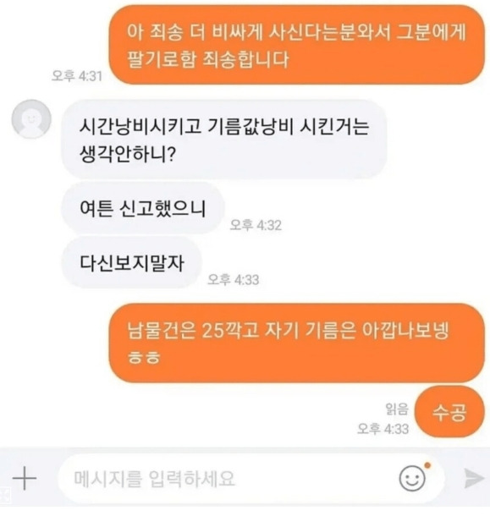Tap the '읽음' read receipt label
This screenshot has height=516, width=490.
click(x=397, y=409)
